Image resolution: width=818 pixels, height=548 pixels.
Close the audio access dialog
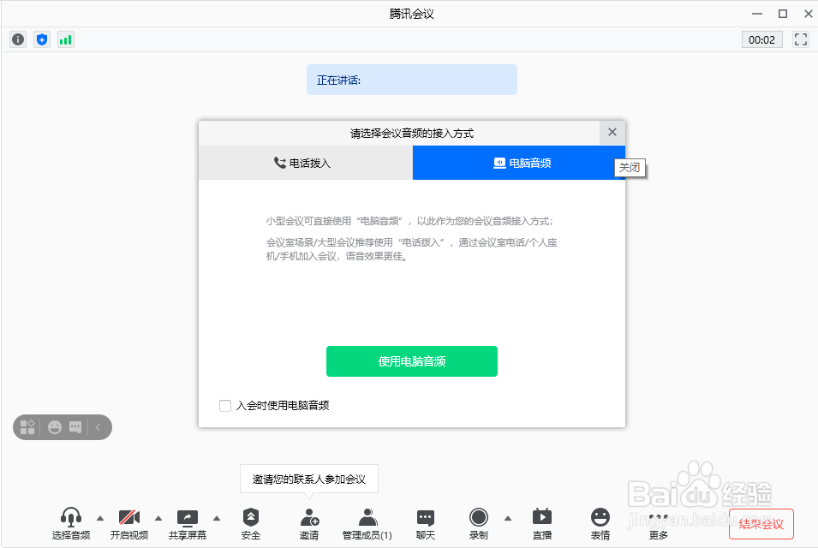pyautogui.click(x=612, y=133)
